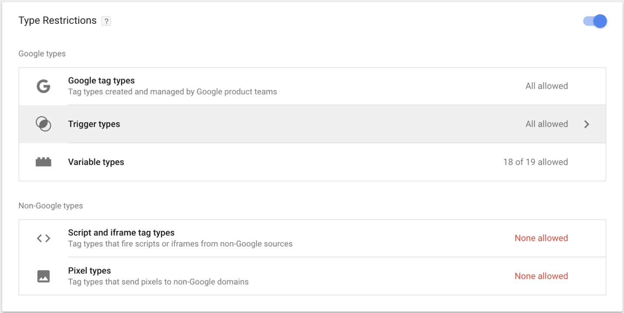This screenshot has height=313, width=624.
Task: Click the Pixel types image icon
Action: (43, 276)
